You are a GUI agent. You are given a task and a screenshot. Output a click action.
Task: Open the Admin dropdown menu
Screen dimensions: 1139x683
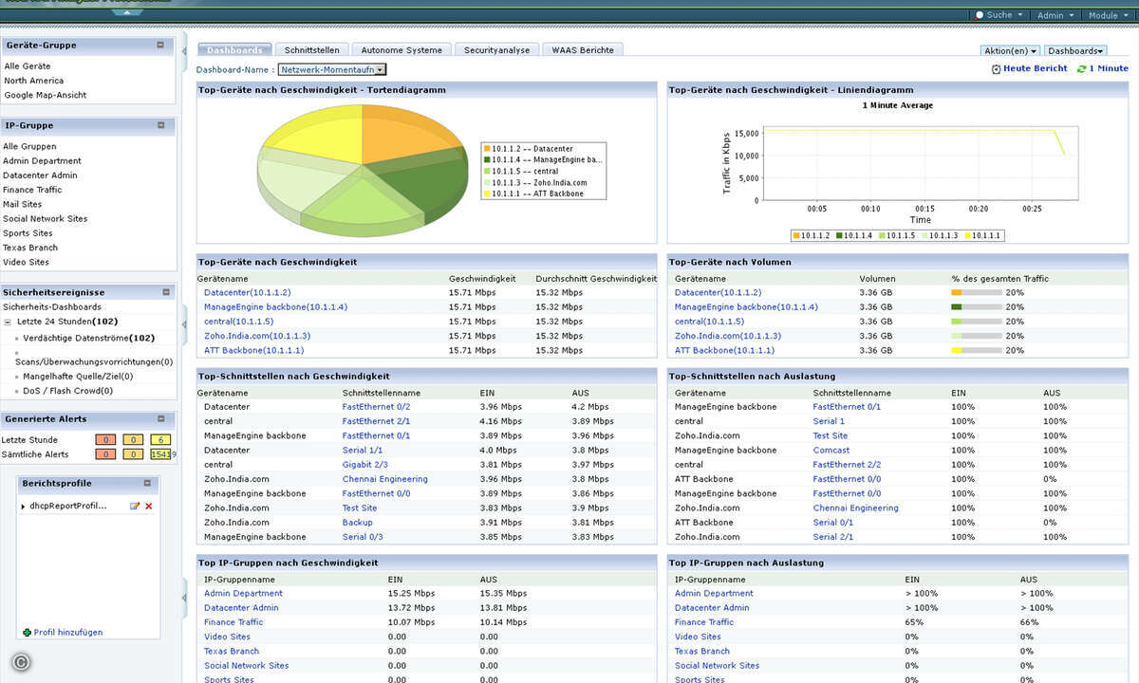tap(1055, 15)
